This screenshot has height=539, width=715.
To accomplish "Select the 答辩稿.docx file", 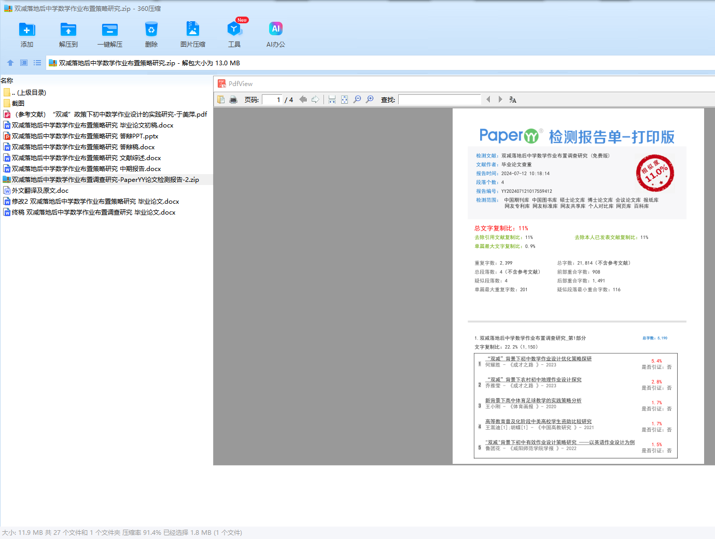I will pyautogui.click(x=79, y=147).
